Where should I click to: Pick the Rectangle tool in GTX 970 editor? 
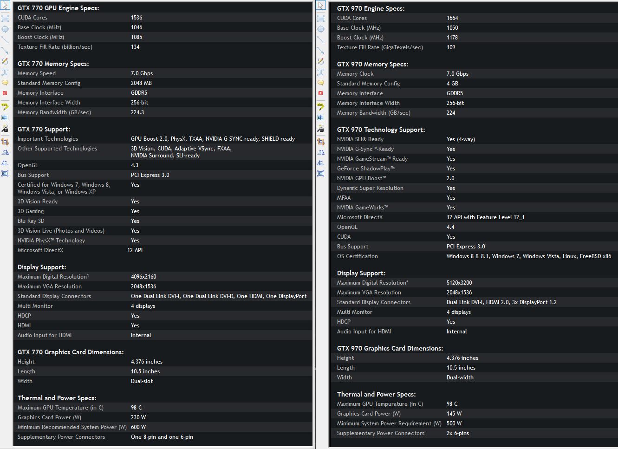[321, 19]
